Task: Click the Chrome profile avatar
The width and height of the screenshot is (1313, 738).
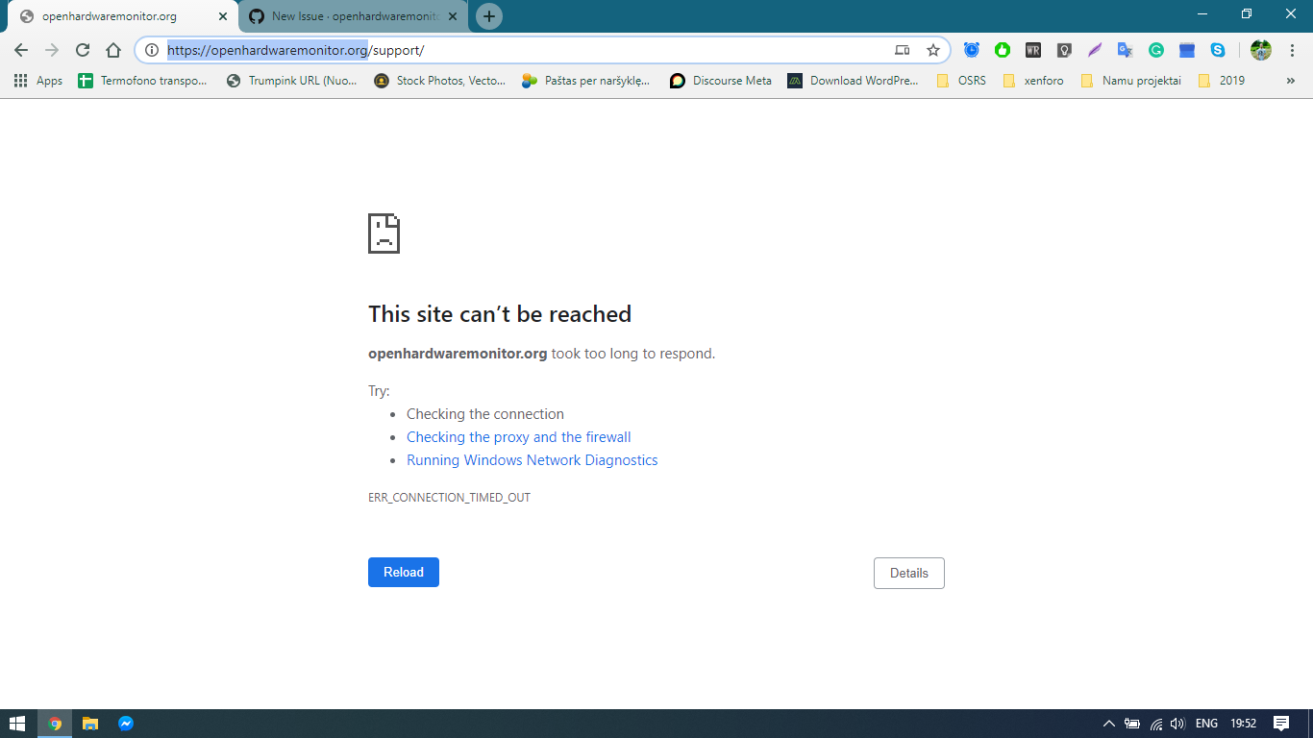Action: tap(1260, 50)
